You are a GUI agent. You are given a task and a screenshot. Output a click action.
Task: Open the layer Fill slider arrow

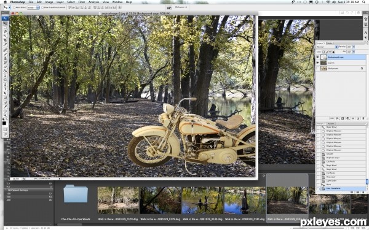[x=354, y=52]
